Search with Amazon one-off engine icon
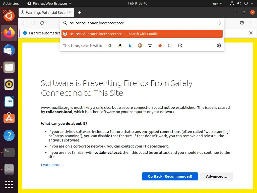Screen dimensions: 257x193 pyautogui.click(x=120, y=45)
